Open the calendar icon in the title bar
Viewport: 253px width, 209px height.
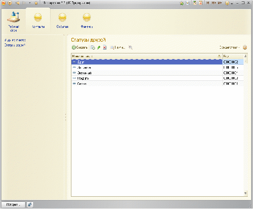click(201, 3)
